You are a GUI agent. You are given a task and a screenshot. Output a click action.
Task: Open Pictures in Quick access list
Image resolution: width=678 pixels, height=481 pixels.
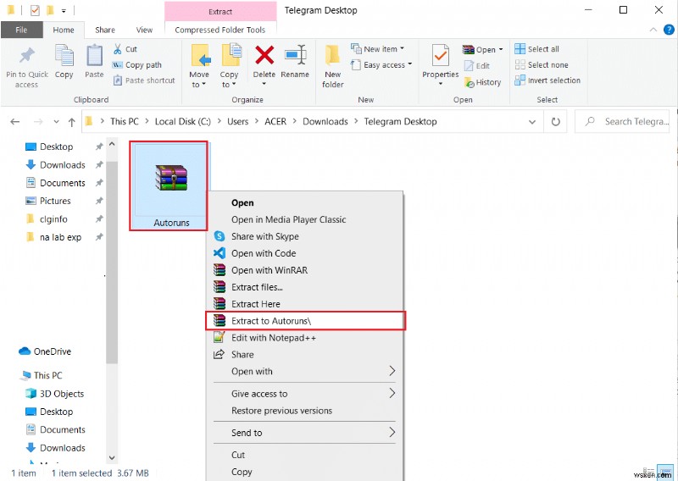pos(48,201)
